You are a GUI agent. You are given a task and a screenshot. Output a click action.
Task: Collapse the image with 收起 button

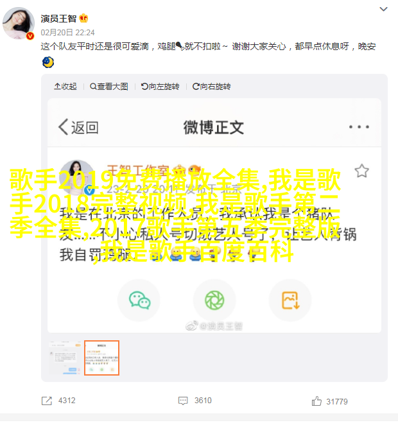click(x=65, y=87)
